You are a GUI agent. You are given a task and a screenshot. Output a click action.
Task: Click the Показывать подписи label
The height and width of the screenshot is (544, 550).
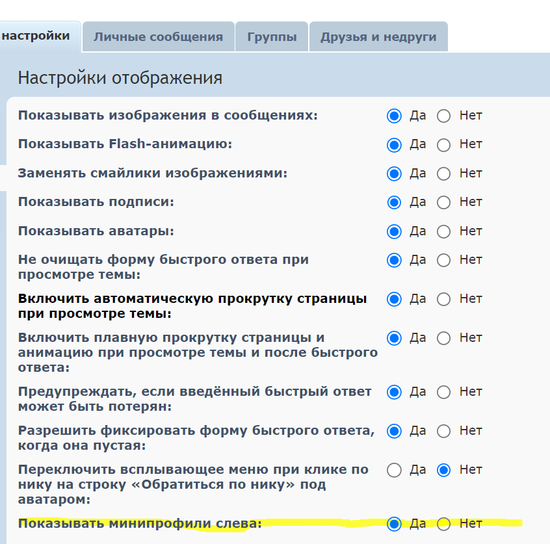click(x=96, y=202)
